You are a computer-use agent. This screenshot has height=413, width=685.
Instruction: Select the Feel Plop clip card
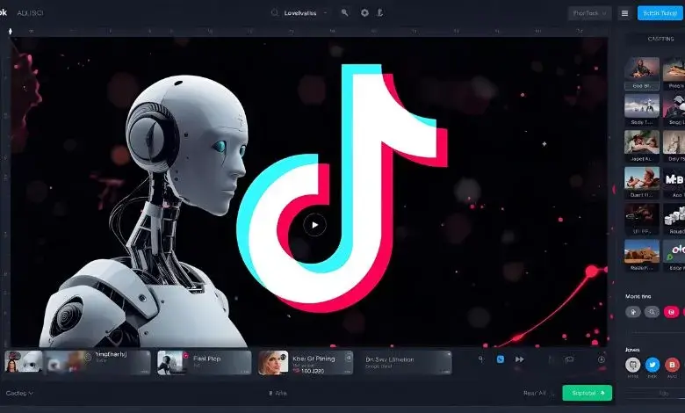[x=205, y=362]
